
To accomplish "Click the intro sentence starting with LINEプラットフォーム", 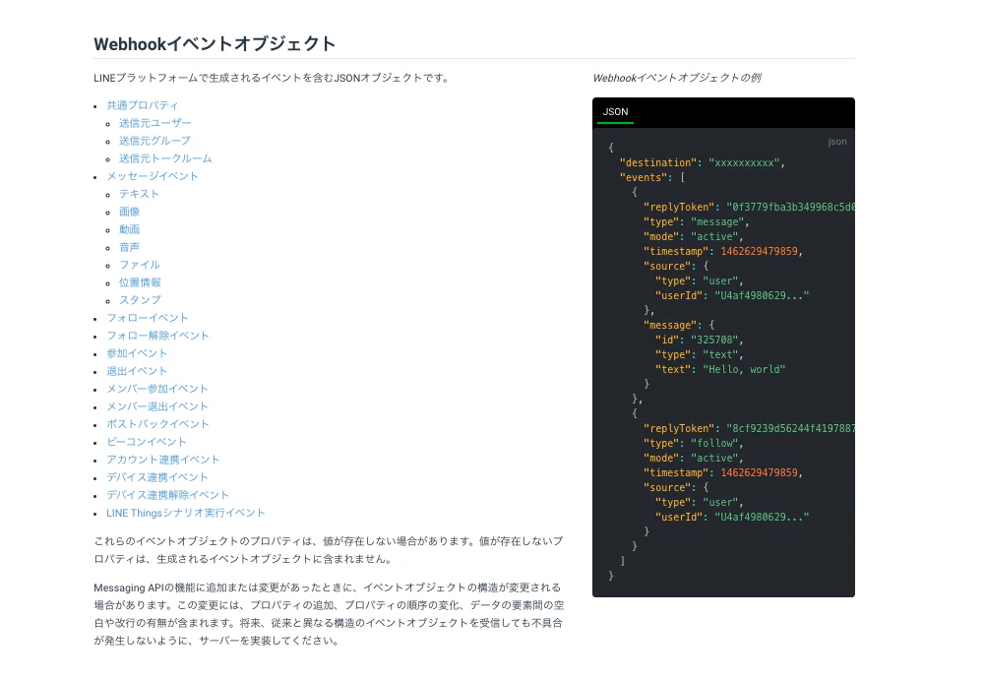I will (273, 78).
